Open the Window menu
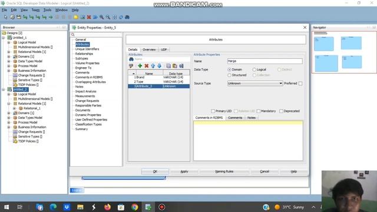 tap(61, 10)
